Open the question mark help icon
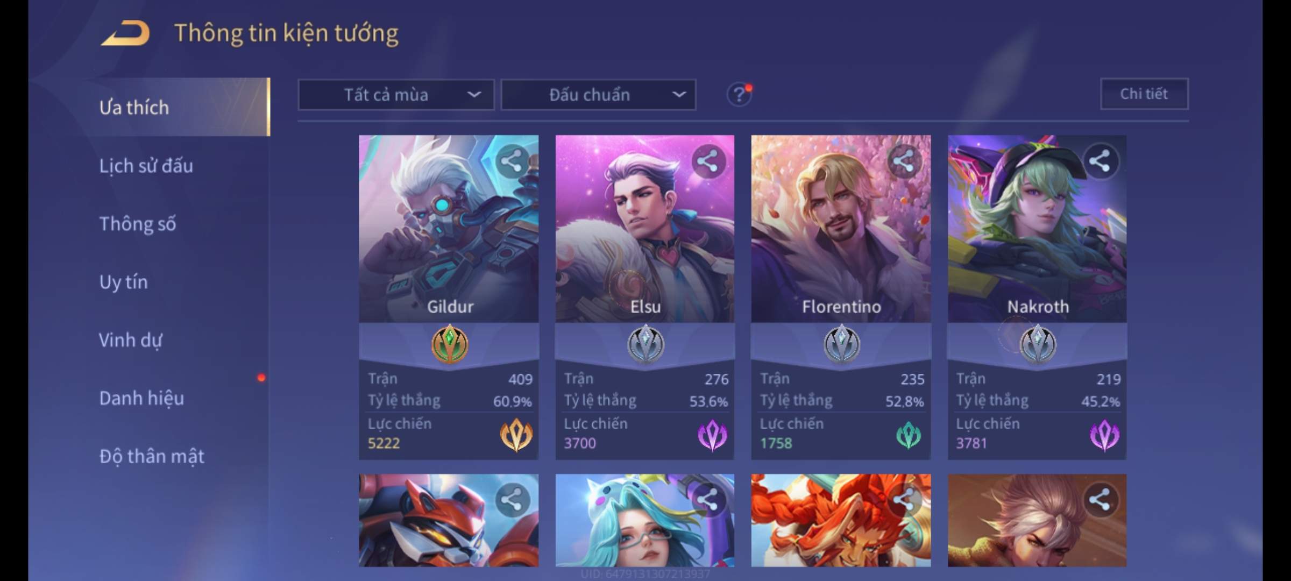This screenshot has height=581, width=1291. 740,95
